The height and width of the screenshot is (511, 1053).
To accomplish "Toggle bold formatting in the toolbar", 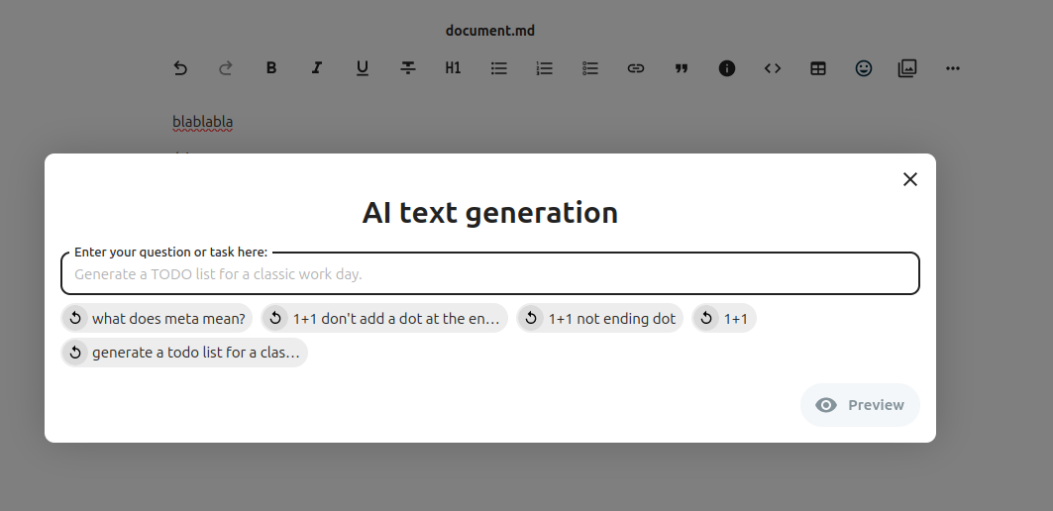I will click(271, 68).
